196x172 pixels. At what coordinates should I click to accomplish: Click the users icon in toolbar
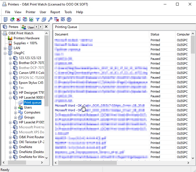tap(44, 20)
